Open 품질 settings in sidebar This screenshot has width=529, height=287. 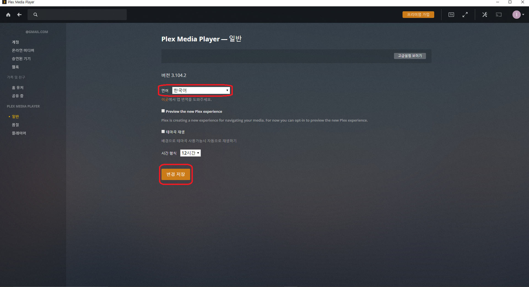15,125
